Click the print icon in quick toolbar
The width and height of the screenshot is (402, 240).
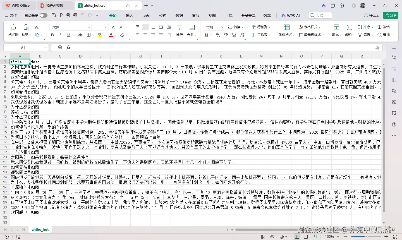[x=68, y=15]
